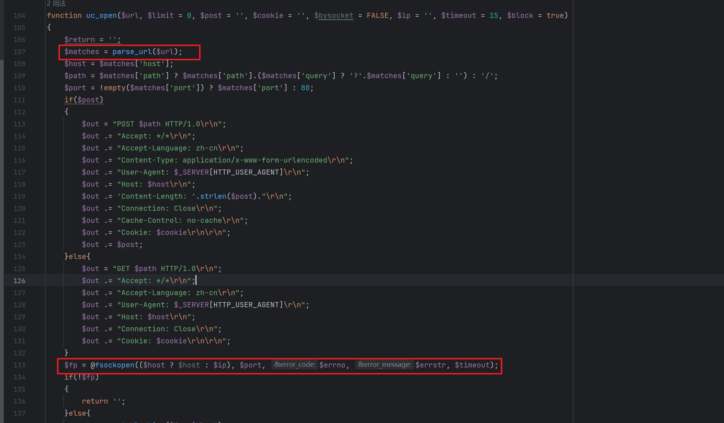This screenshot has width=724, height=423.
Task: Click "Host: $host" string on line 129
Action: [x=154, y=317]
